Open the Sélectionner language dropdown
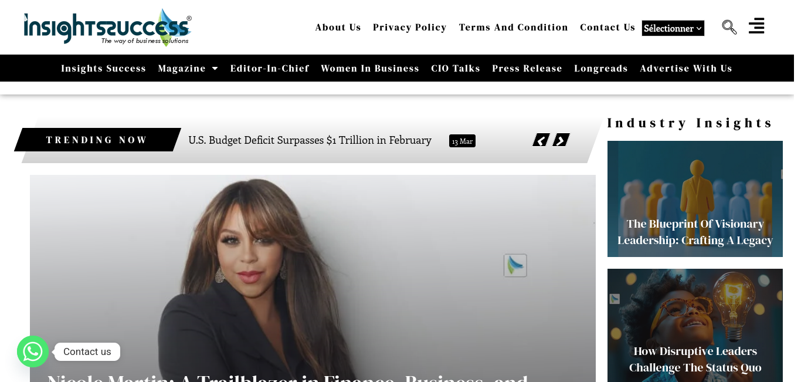The image size is (801, 382). click(673, 28)
